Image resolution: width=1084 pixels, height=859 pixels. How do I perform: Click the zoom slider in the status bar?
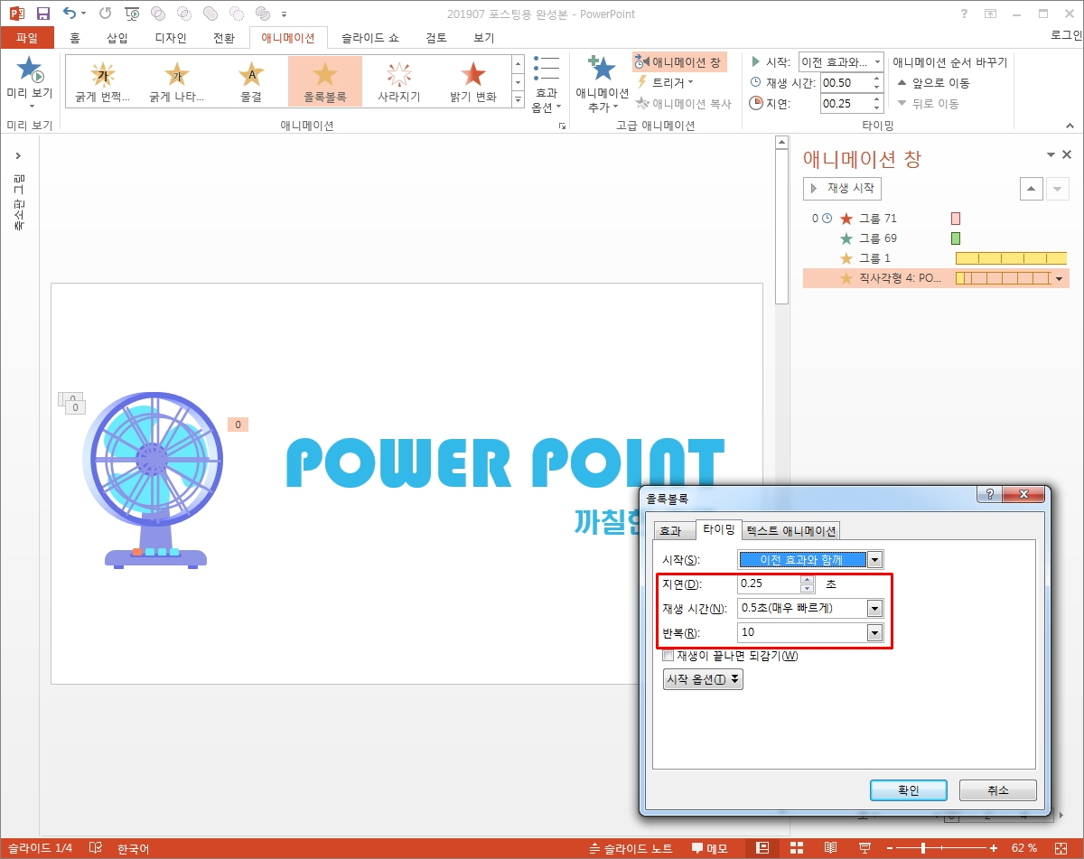click(939, 848)
